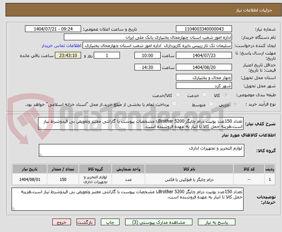Viewport: 282px width, 232px height.
Task: Select the کالا/خدمت radio button
Action: (178, 94)
